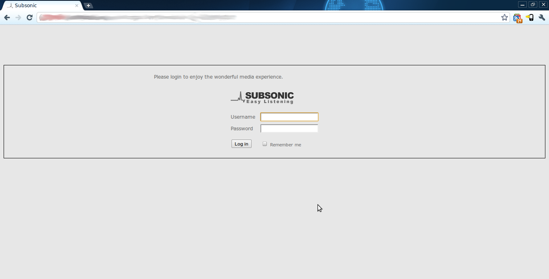Open the RSS feed extension icon
This screenshot has height=279, width=549.
coord(518,18)
